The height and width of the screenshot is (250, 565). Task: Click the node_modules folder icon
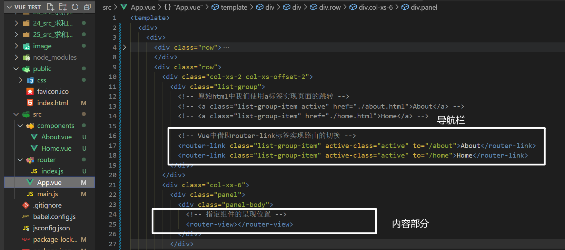(26, 58)
